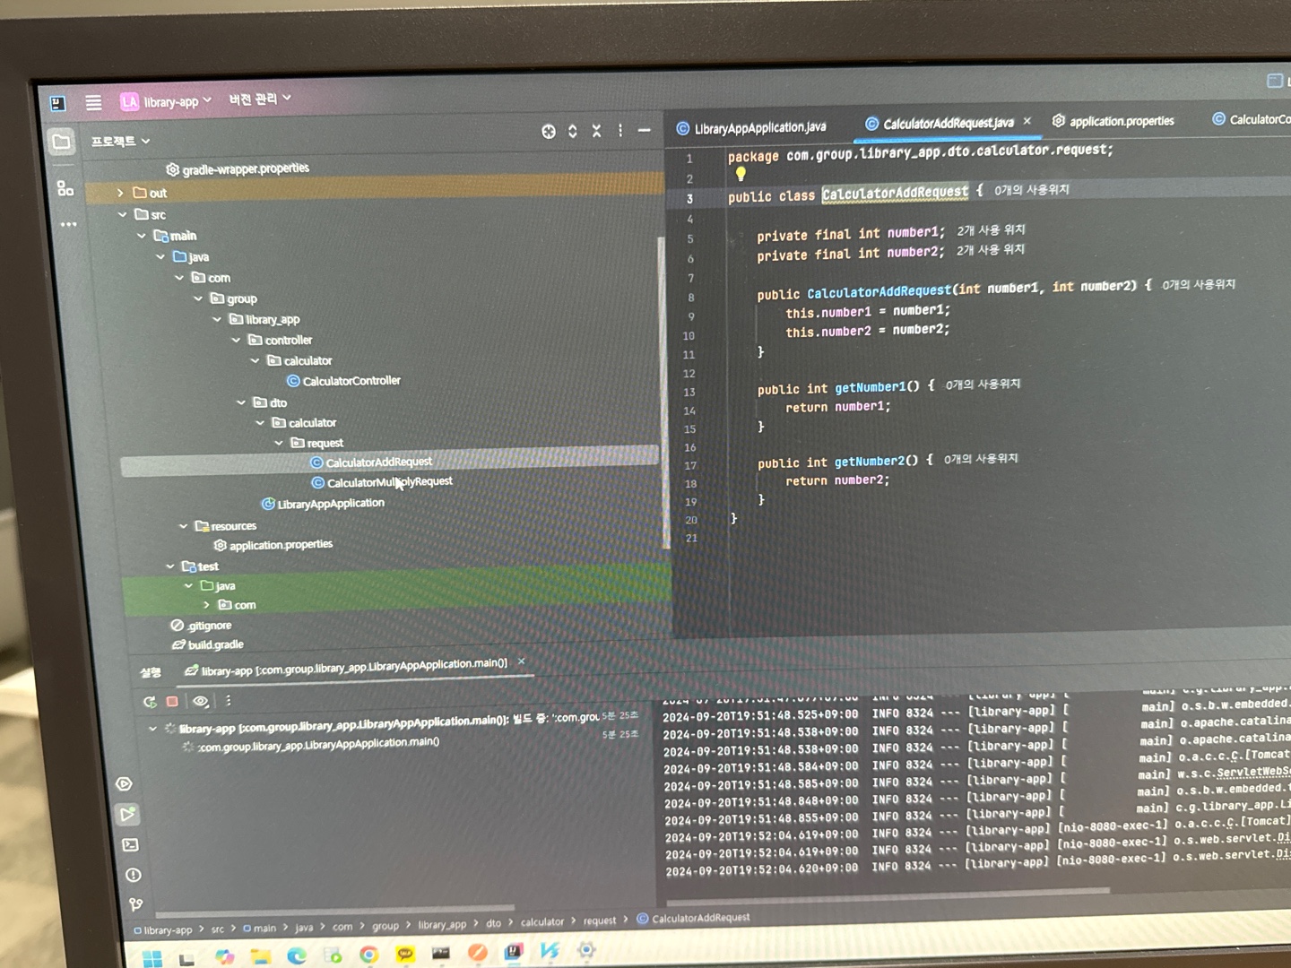Click request in breadcrumb bar
The image size is (1291, 968).
coord(600,920)
